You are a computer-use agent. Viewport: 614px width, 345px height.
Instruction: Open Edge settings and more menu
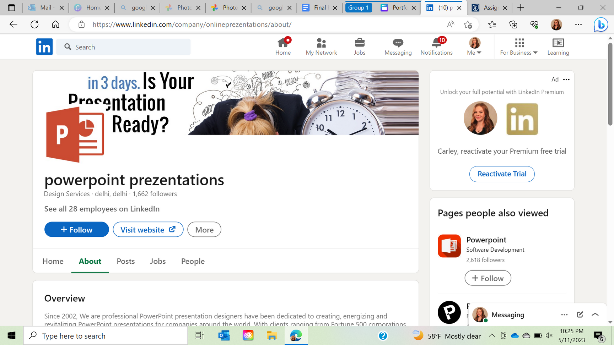[578, 24]
